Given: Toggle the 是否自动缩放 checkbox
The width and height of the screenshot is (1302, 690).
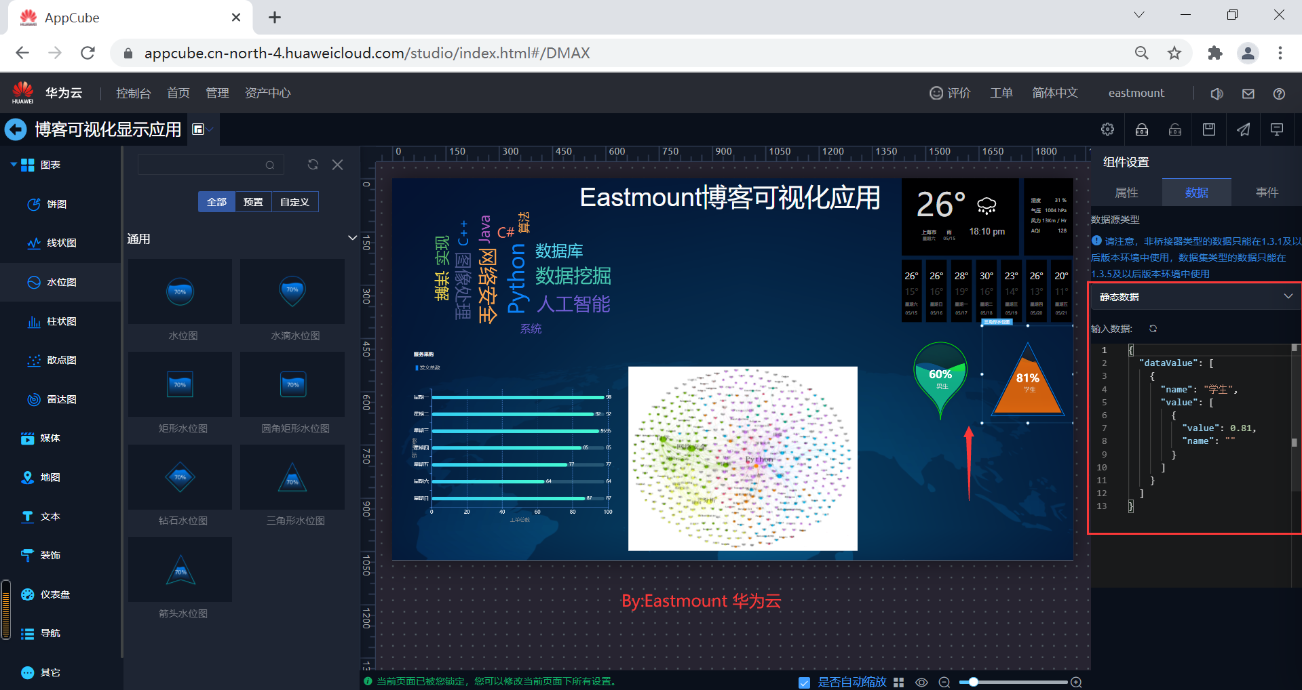Looking at the screenshot, I should pyautogui.click(x=804, y=683).
